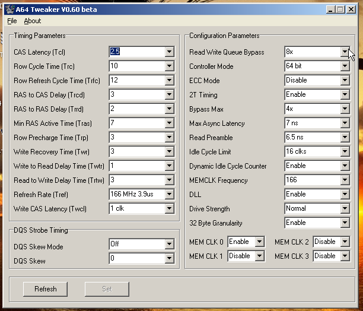Open Row Precharge Time (Trp) dropdown
The width and height of the screenshot is (363, 311).
tap(170, 137)
